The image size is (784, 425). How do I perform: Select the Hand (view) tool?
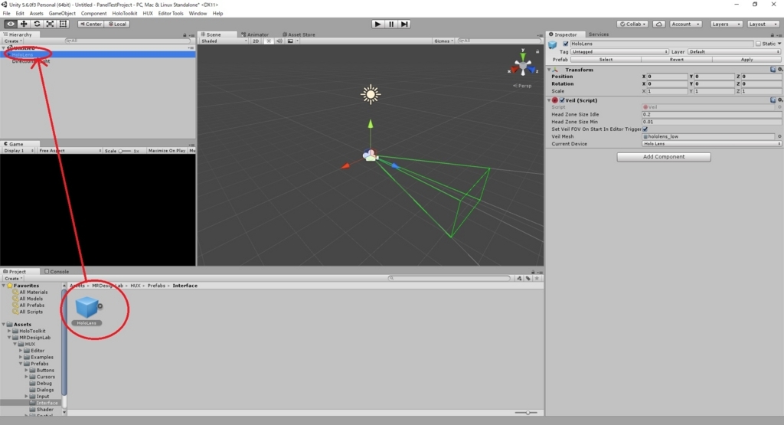(10, 24)
